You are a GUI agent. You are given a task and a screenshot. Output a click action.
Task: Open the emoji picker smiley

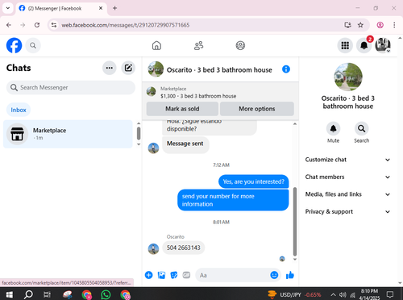[274, 275]
